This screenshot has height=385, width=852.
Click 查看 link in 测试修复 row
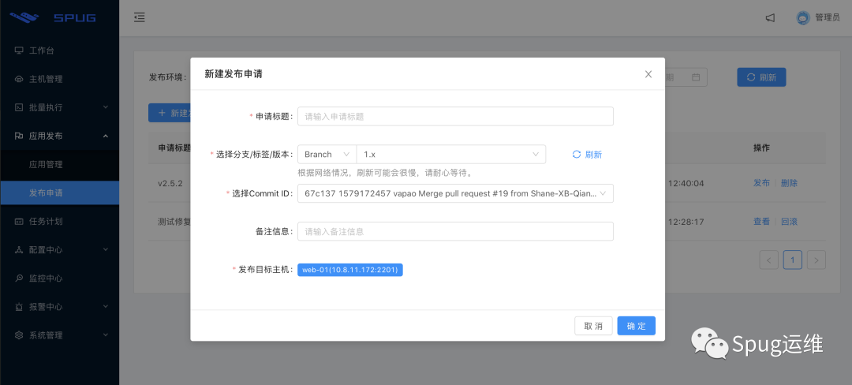761,222
